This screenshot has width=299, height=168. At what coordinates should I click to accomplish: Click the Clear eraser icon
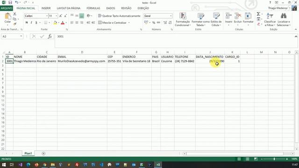pos(258,24)
